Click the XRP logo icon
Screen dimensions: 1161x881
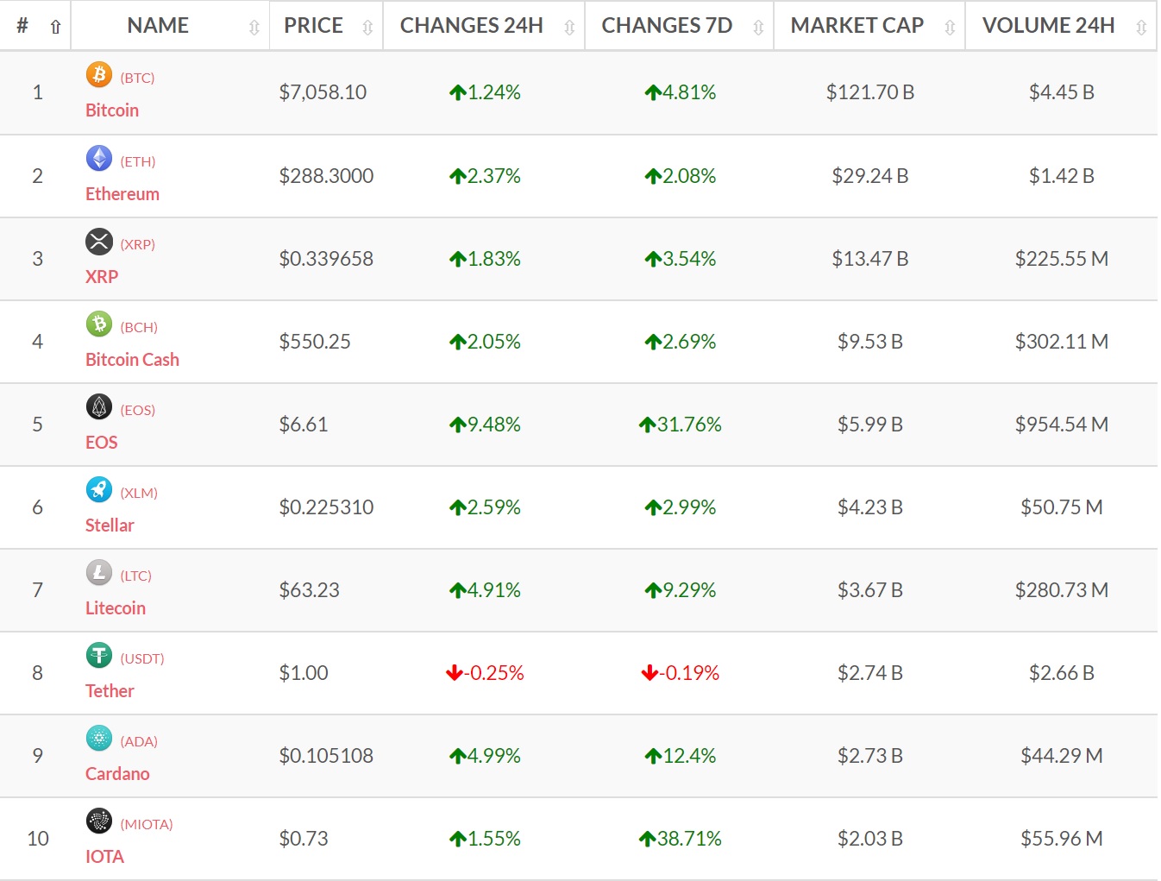click(99, 241)
